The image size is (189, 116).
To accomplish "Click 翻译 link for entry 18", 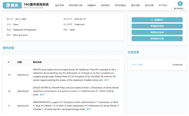I will [42, 95].
